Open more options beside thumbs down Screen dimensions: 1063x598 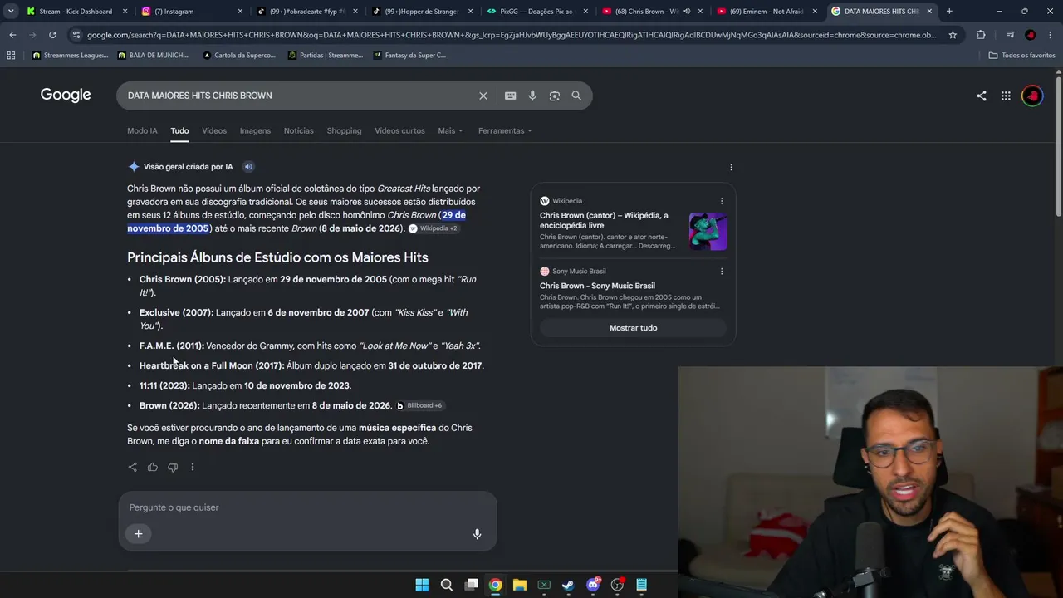pos(193,467)
